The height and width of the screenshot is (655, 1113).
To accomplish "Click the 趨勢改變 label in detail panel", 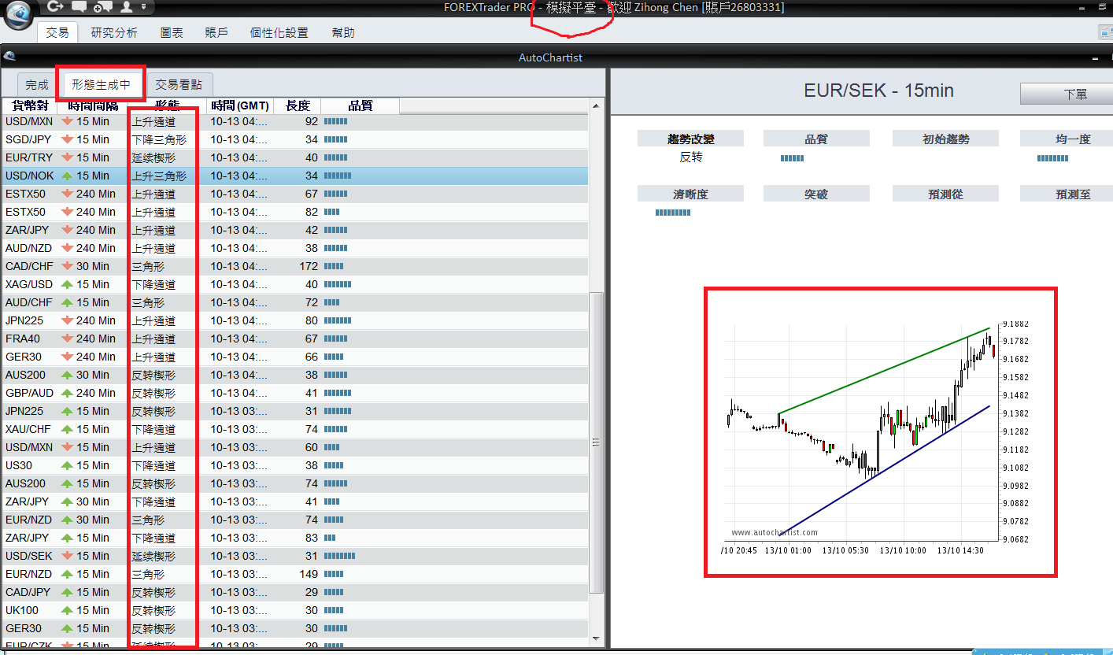I will click(690, 139).
